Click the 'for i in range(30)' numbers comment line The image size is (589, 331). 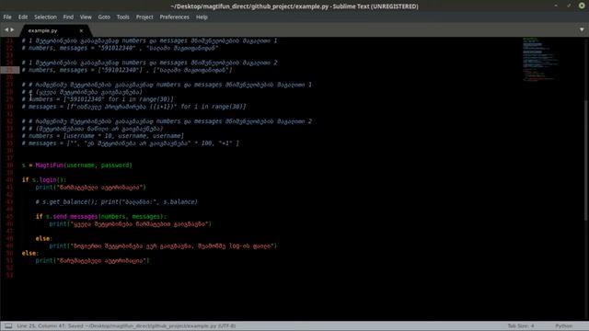point(98,99)
